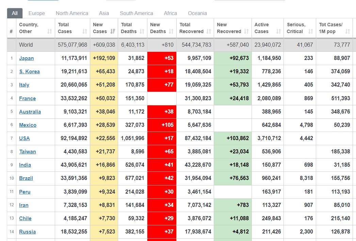Screen dimensions: 356x241
Task: Switch to the Europe tab
Action: (x=37, y=13)
